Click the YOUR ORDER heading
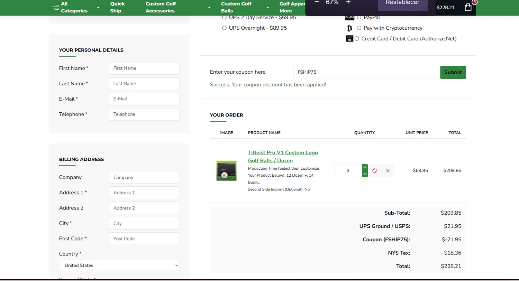The width and height of the screenshot is (519, 281). 226,115
